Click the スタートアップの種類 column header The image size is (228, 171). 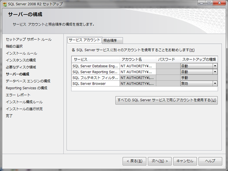pyautogui.click(x=199, y=59)
